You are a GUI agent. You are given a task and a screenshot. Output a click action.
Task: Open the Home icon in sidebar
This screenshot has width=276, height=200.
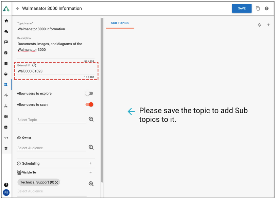tap(6, 21)
